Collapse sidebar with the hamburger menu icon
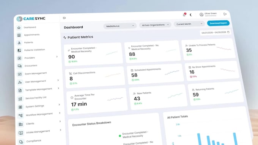Viewport: 258px width, 145px height. (x=64, y=18)
